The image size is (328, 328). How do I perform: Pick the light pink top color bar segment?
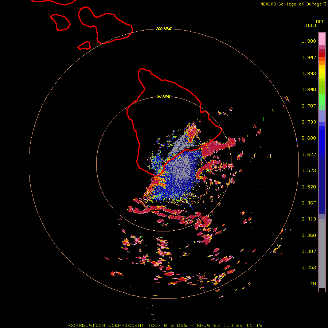tap(322, 39)
